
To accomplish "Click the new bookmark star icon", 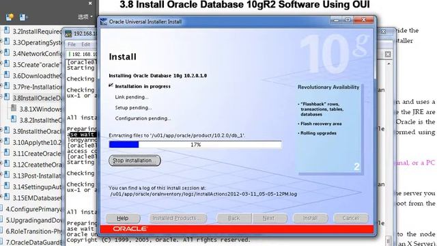I will tap(10, 17).
